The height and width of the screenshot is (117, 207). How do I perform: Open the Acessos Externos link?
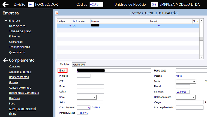point(20,72)
